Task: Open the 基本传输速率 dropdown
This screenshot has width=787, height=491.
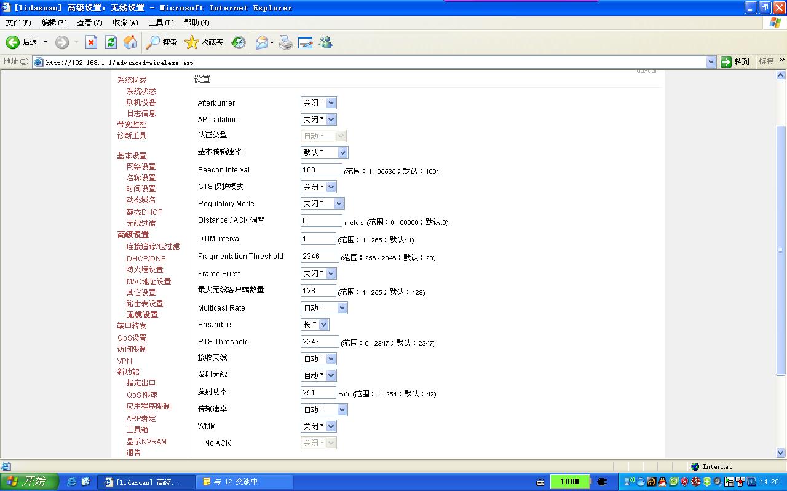Action: pyautogui.click(x=324, y=152)
